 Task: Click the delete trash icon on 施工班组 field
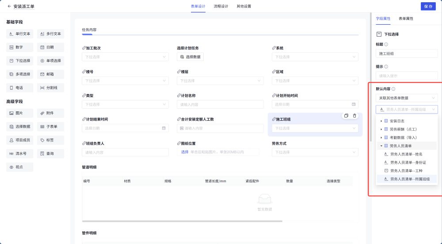coord(354,115)
